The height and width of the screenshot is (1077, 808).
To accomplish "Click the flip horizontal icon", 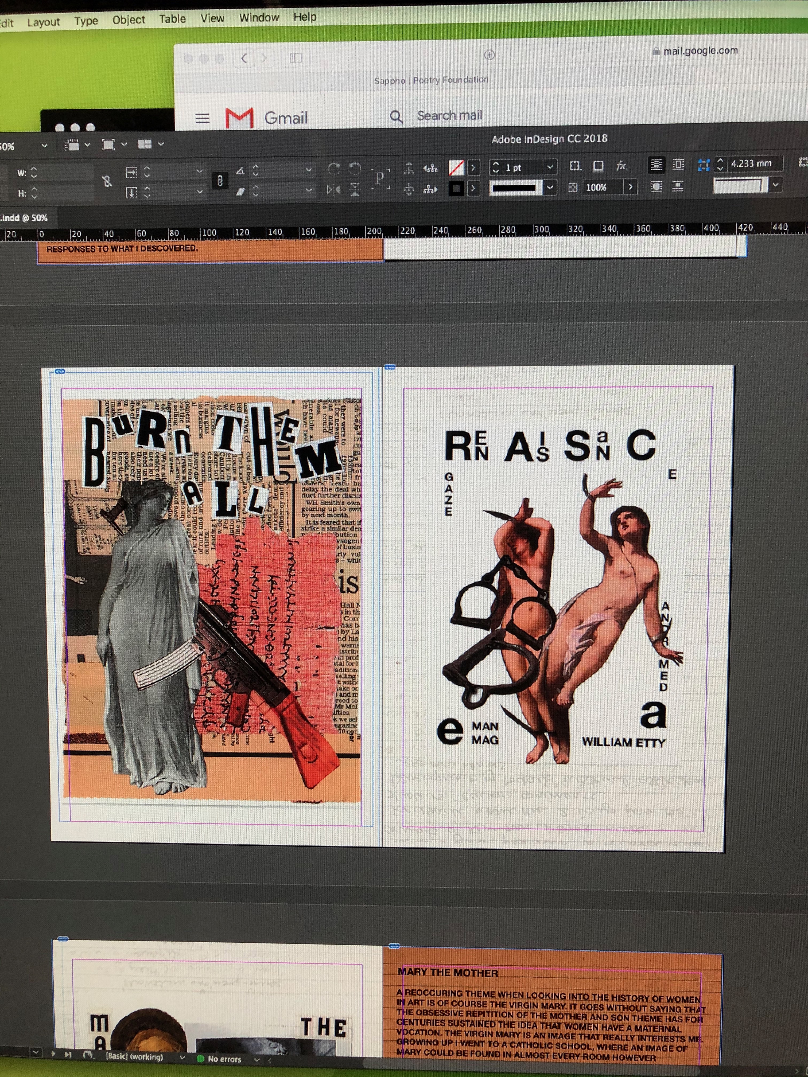I will point(334,190).
